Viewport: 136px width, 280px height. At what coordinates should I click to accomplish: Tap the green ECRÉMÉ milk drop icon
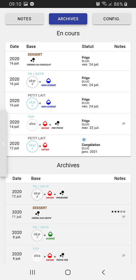click(x=51, y=234)
